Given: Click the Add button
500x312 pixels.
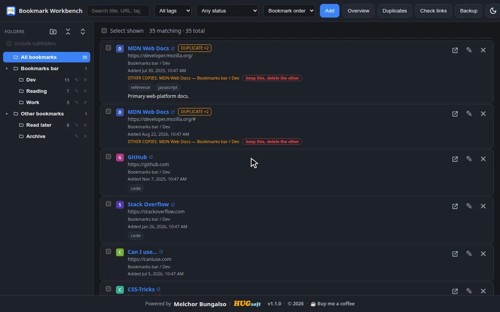Looking at the screenshot, I should (x=330, y=11).
